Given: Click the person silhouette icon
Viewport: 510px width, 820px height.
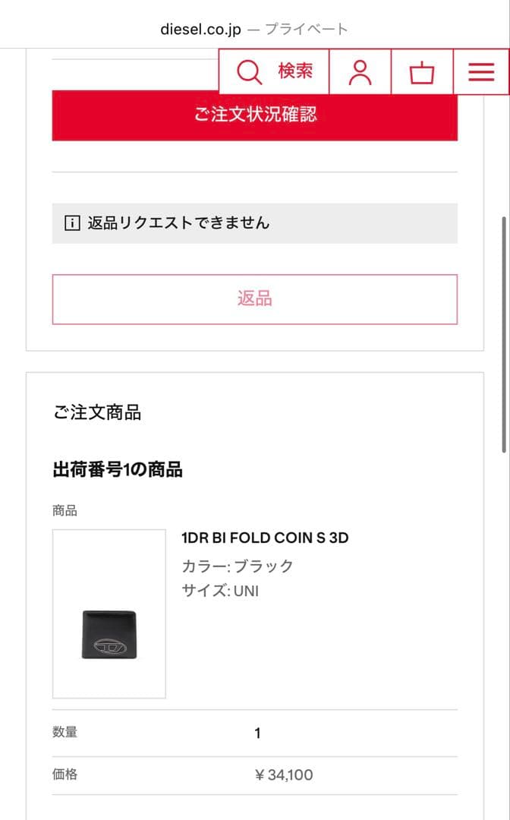Looking at the screenshot, I should 360,71.
